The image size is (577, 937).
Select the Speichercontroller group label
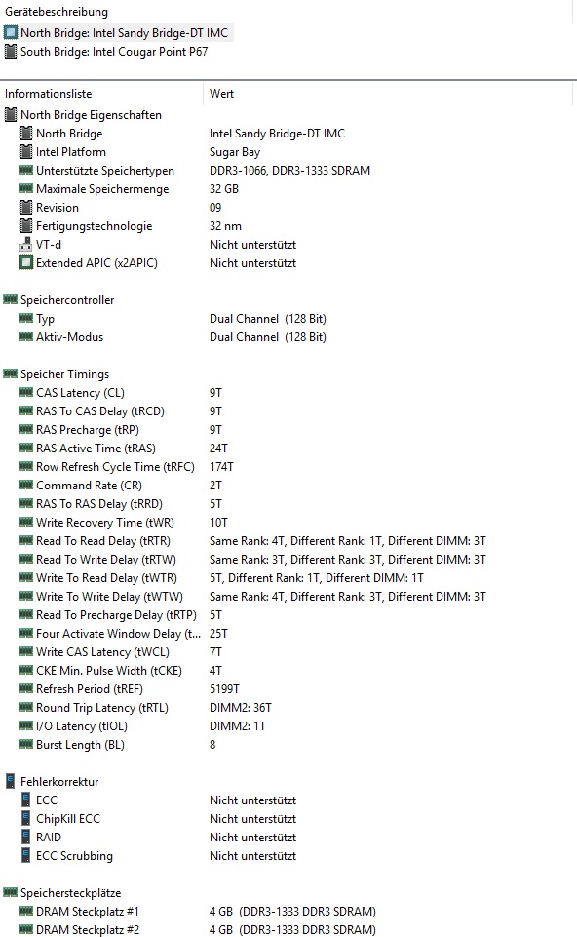click(x=67, y=300)
